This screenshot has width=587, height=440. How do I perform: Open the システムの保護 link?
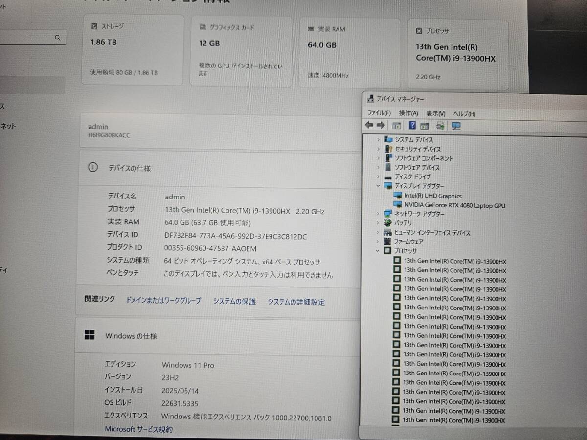point(234,301)
